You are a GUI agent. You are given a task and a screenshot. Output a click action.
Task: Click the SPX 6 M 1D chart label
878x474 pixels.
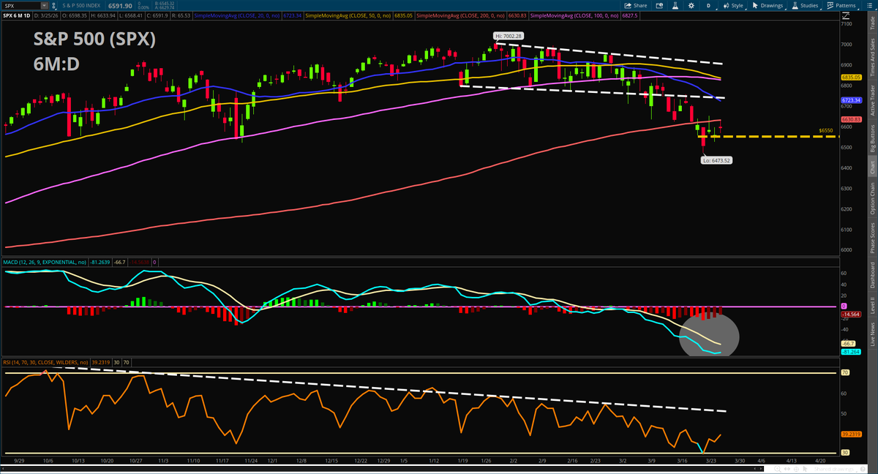[16, 15]
